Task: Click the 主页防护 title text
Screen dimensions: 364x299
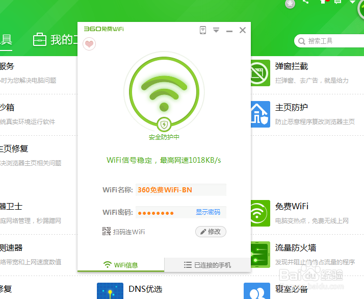Action: point(292,107)
